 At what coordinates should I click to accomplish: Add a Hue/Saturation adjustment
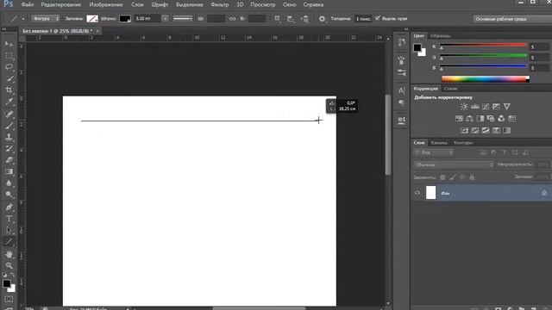click(459, 119)
